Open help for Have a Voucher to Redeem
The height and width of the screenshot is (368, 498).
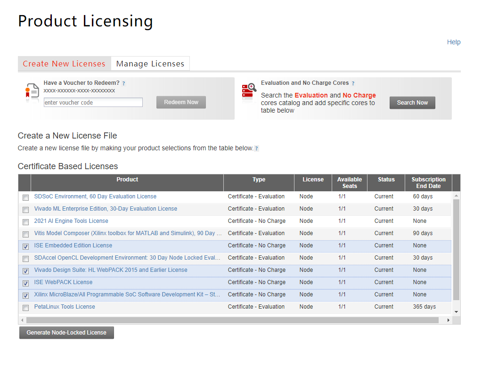pyautogui.click(x=123, y=82)
